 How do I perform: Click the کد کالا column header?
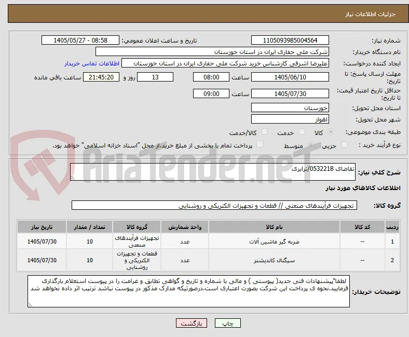(x=362, y=227)
